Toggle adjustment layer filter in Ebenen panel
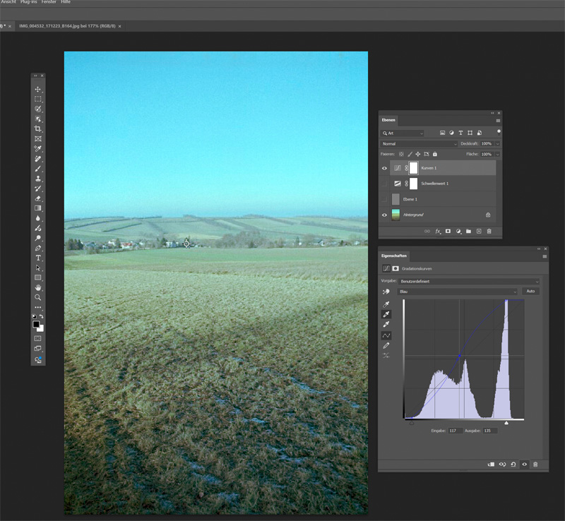The height and width of the screenshot is (521, 565). pyautogui.click(x=451, y=133)
